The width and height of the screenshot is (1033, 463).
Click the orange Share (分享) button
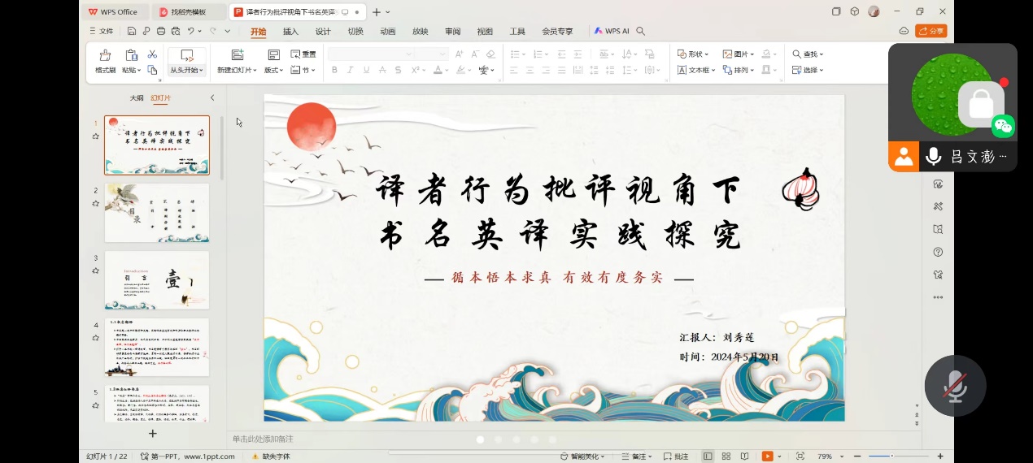point(931,31)
